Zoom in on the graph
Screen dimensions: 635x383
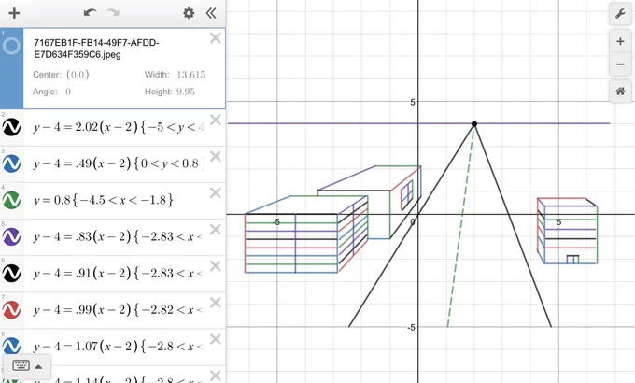point(620,41)
